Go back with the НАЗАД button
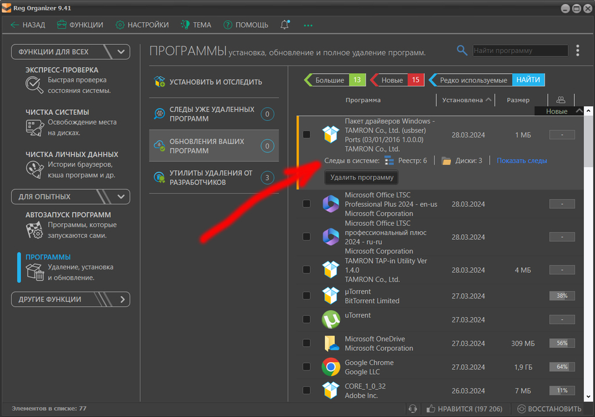 [x=28, y=25]
